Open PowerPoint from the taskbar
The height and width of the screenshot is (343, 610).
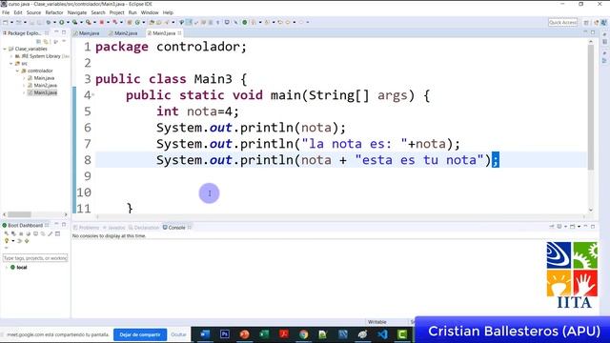click(x=244, y=334)
